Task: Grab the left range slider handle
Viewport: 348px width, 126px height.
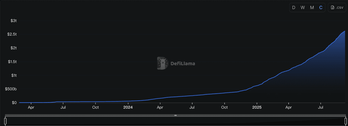Action: click(x=5, y=121)
